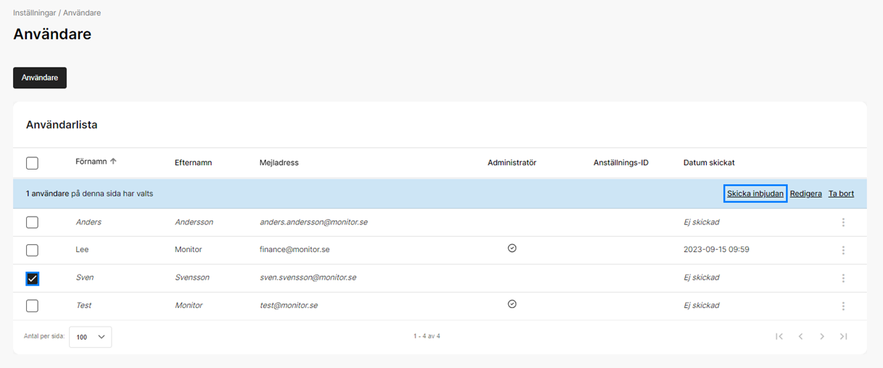Open the three-dot menu for Anders Andersson
This screenshot has width=883, height=368.
coord(843,222)
